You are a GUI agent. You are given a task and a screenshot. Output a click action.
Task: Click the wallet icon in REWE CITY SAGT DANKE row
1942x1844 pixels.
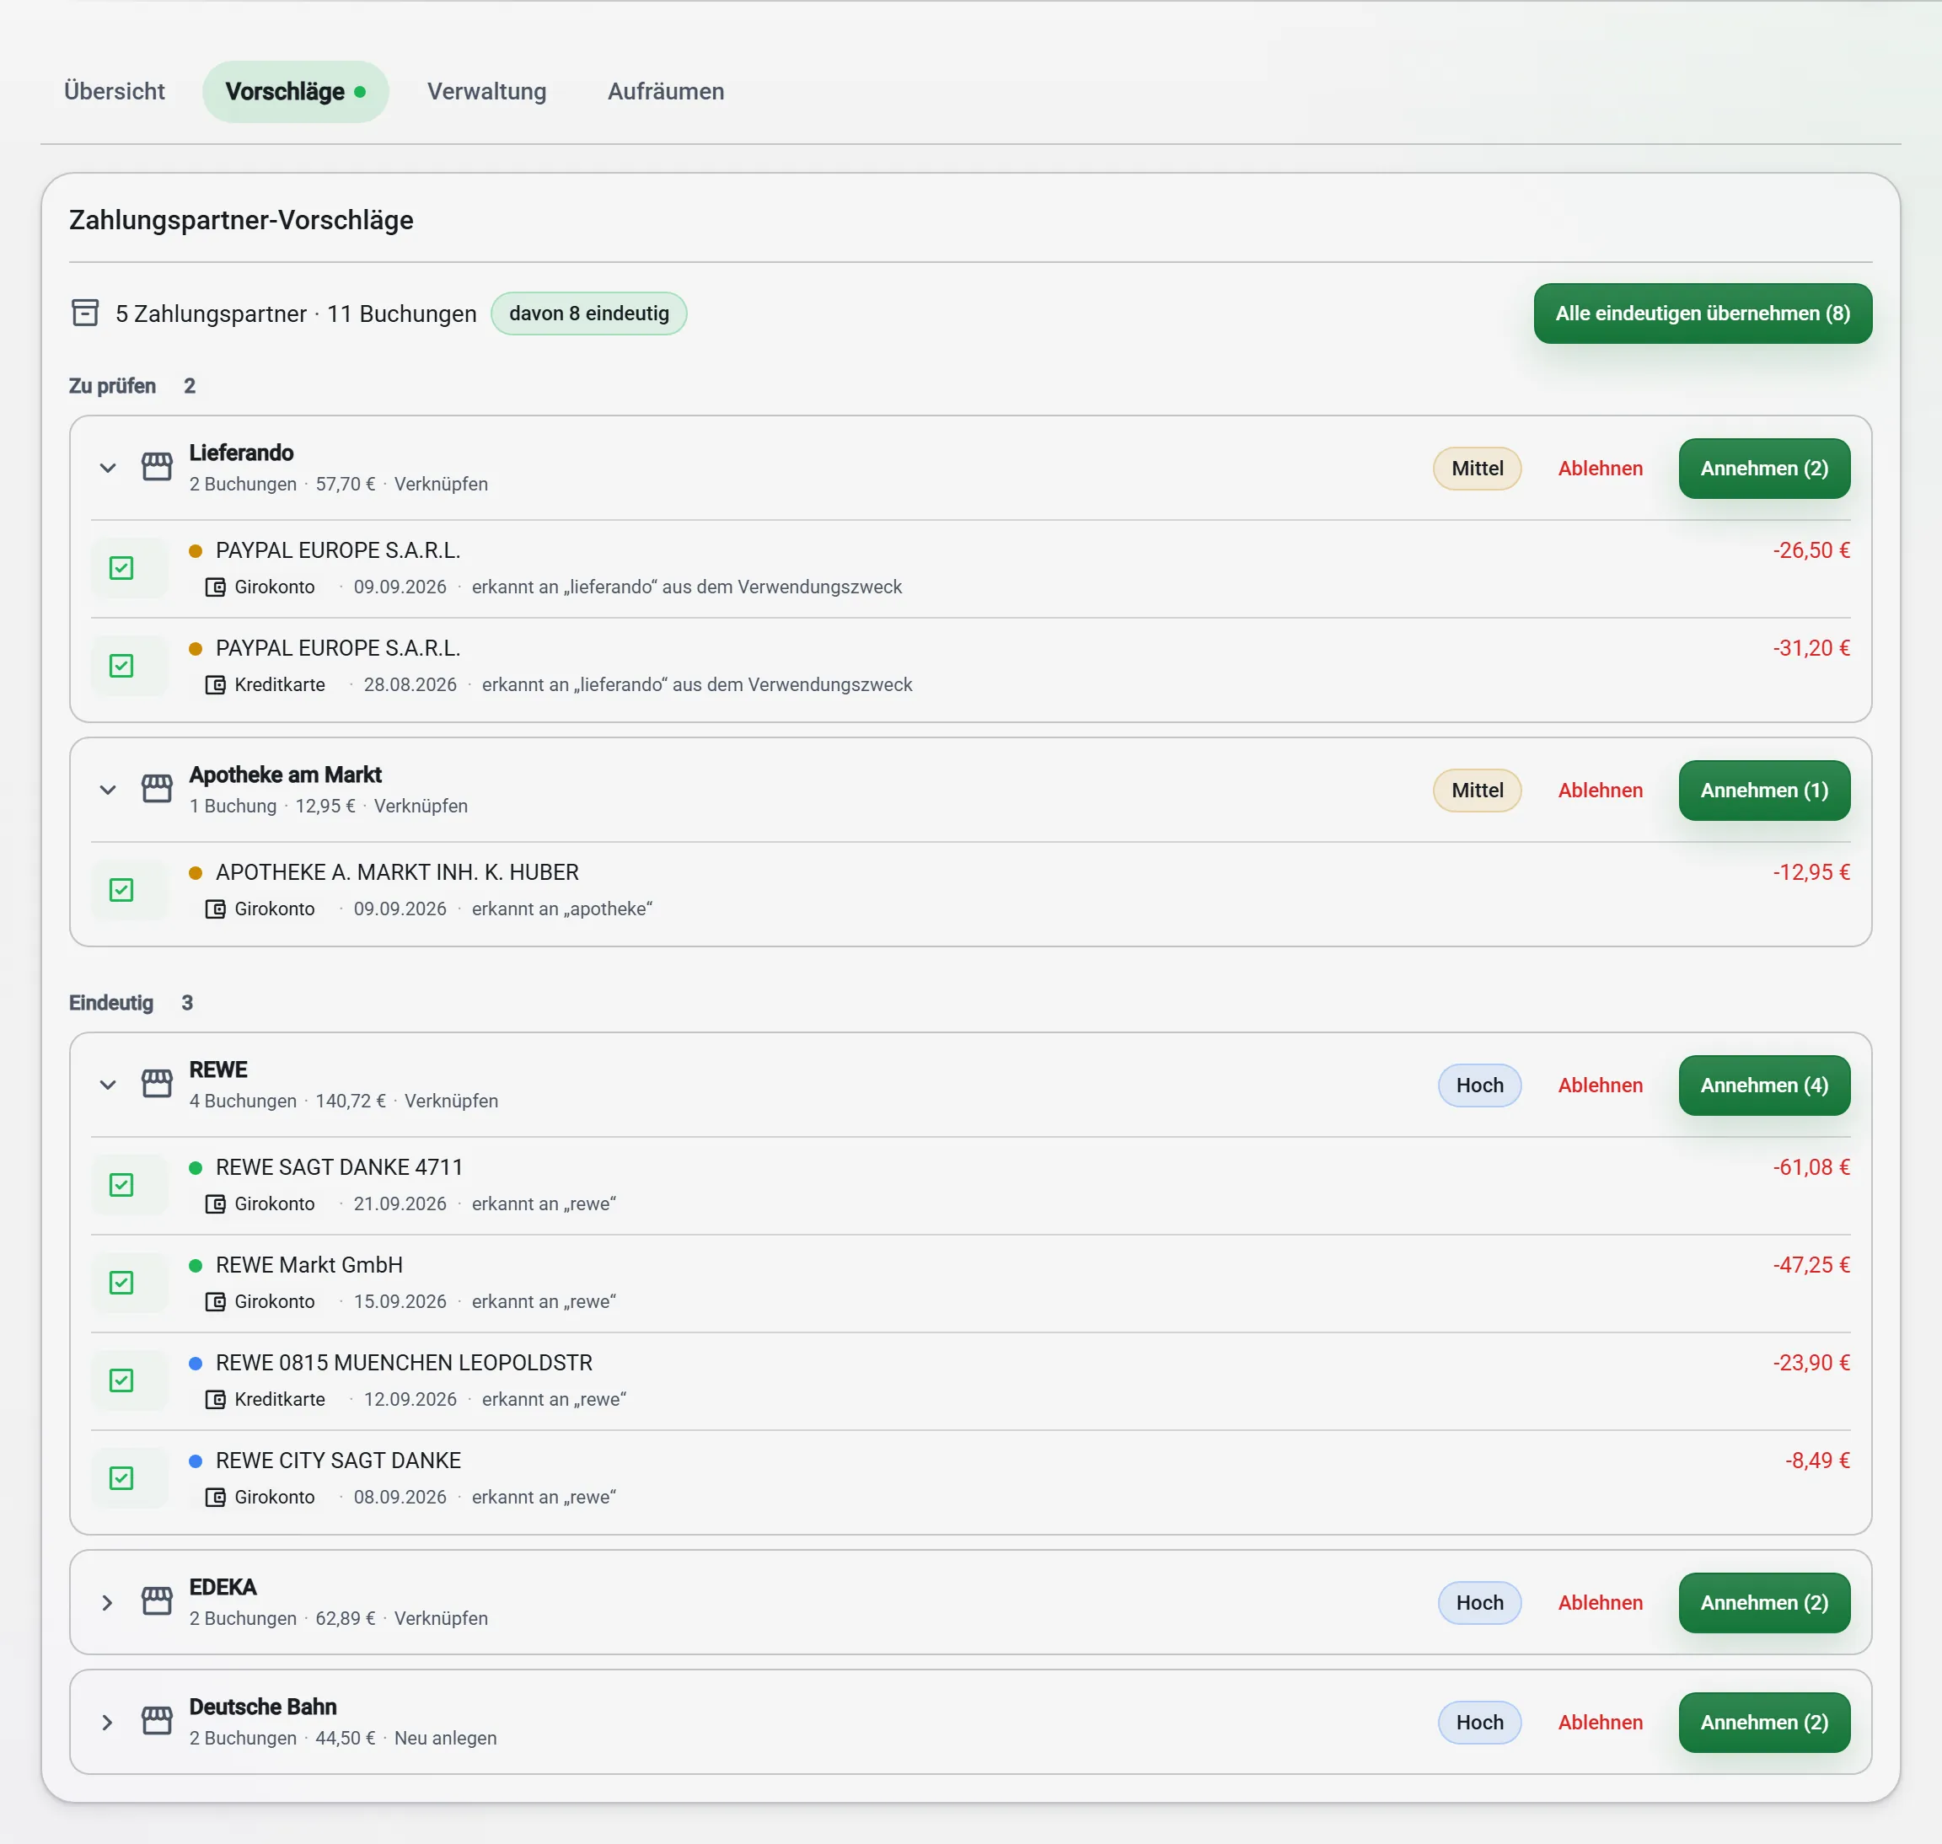215,1497
